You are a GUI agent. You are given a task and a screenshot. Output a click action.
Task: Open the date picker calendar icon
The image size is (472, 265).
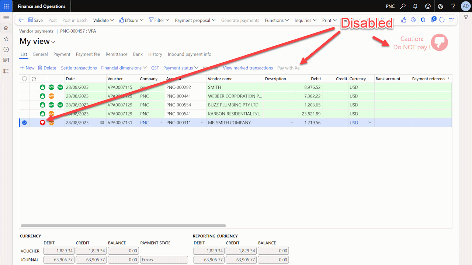(x=102, y=123)
